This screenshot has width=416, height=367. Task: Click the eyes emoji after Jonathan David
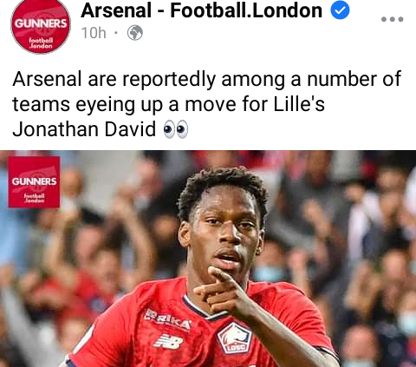[x=176, y=129]
